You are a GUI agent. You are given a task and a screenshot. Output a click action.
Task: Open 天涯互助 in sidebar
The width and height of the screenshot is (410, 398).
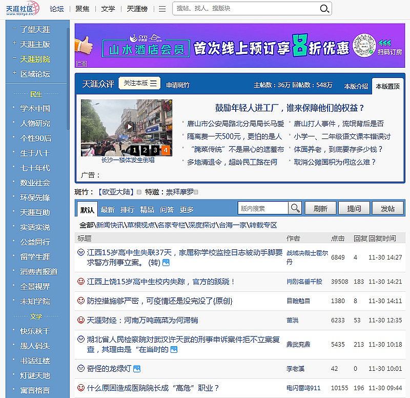pos(35,212)
